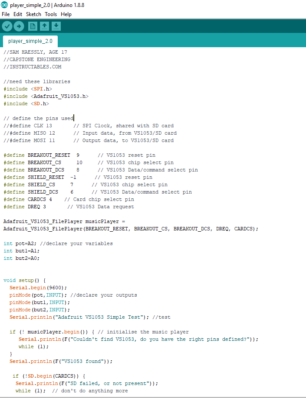
Task: Click on the void setup() line
Action: click(24, 280)
